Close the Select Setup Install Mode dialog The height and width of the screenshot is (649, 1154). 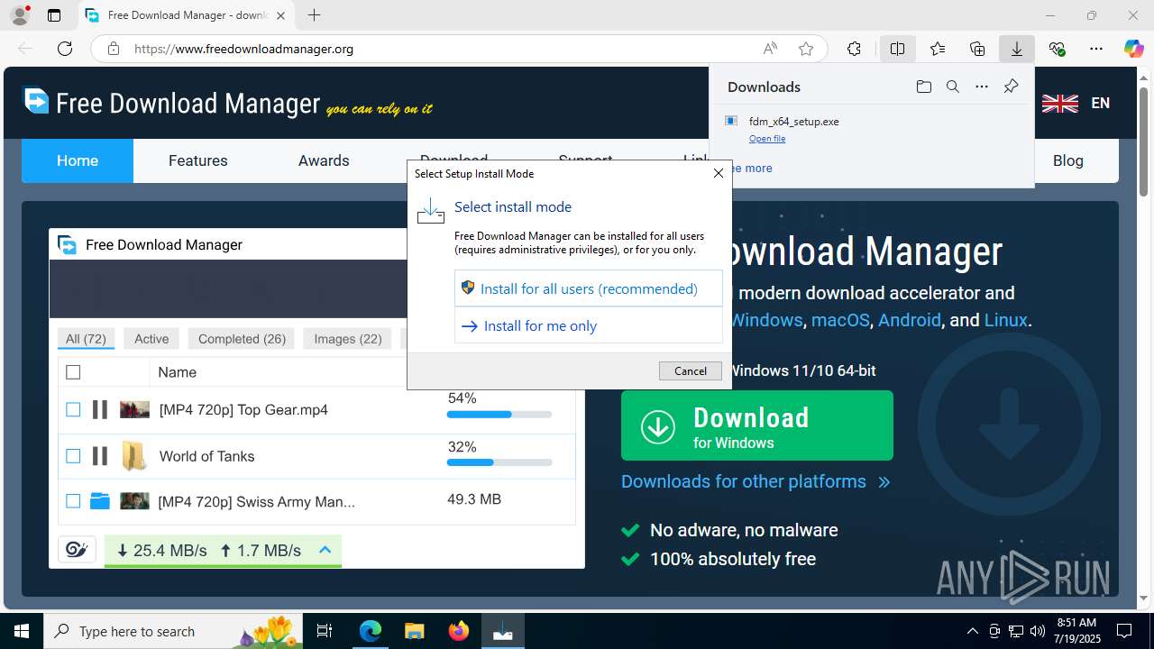pyautogui.click(x=719, y=173)
